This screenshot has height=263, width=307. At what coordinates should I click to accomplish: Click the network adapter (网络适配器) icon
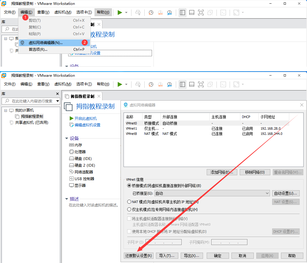coord(72,172)
